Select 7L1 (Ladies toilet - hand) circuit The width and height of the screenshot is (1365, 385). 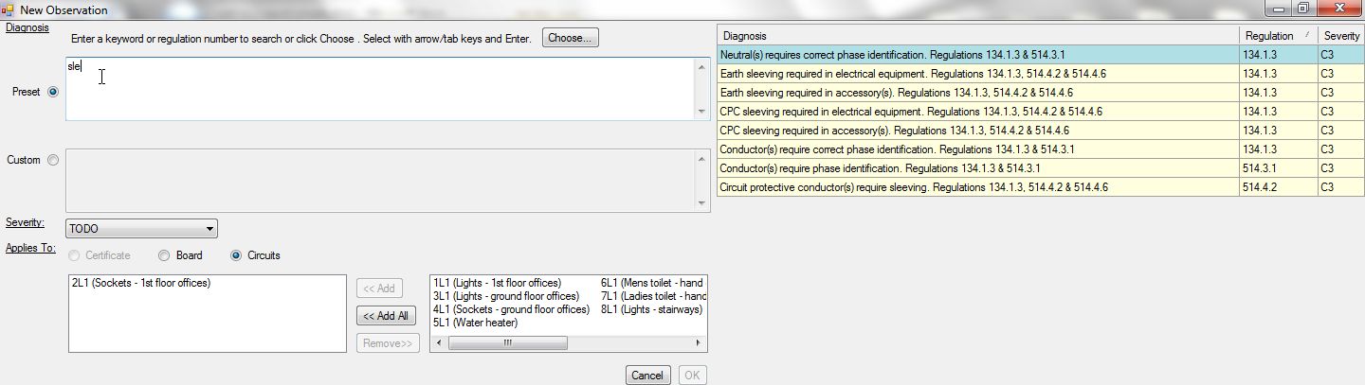[653, 296]
